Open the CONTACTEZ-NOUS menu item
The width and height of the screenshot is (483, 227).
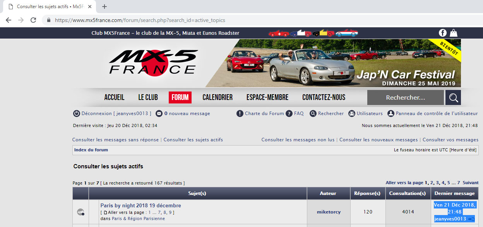click(x=324, y=97)
